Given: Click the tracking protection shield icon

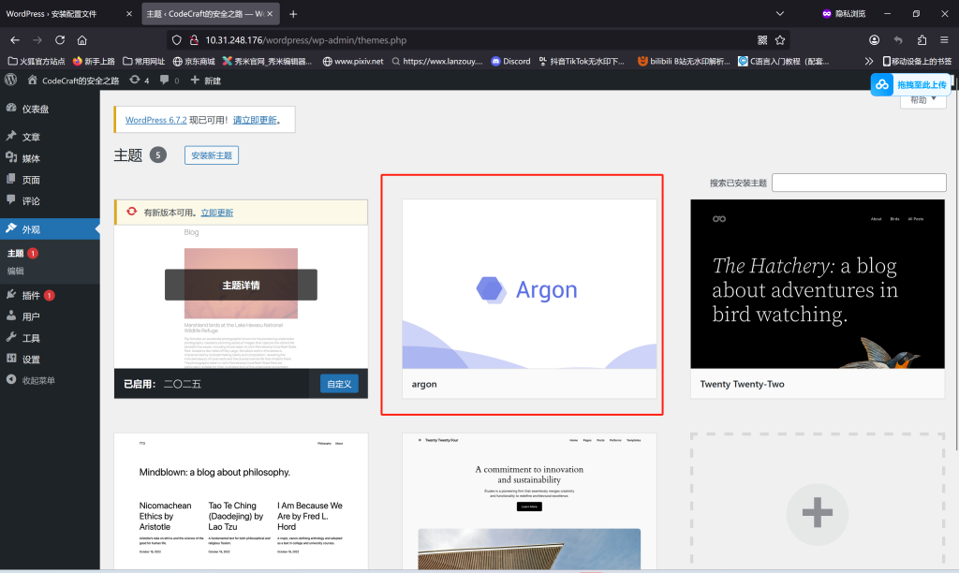Looking at the screenshot, I should coord(177,40).
